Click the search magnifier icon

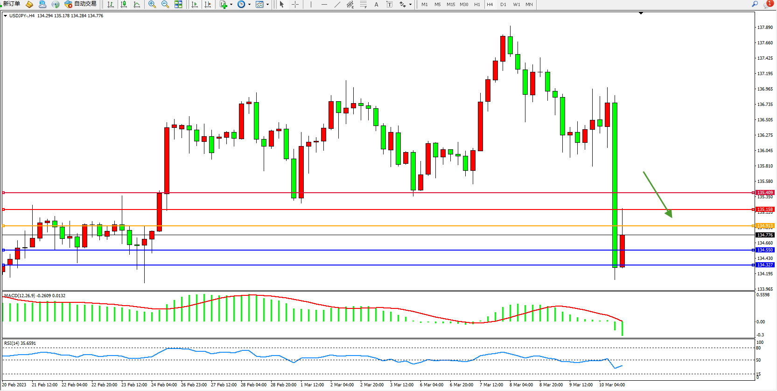point(755,4)
